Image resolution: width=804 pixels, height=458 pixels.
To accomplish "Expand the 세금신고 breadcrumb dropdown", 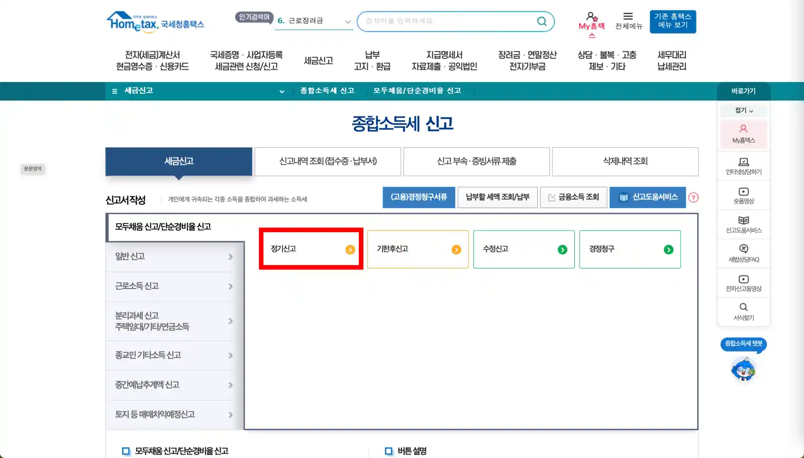I will pyautogui.click(x=282, y=91).
